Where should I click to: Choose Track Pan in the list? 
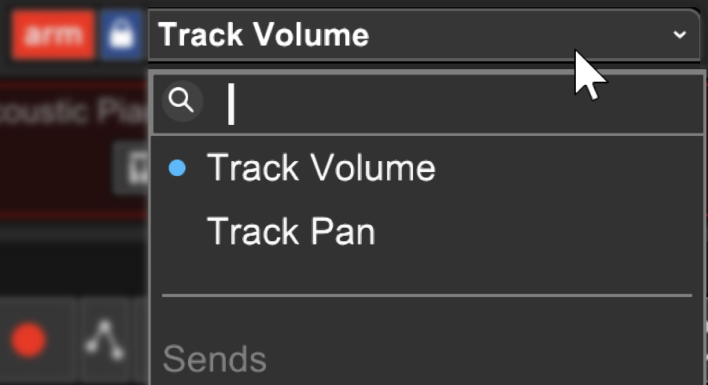(291, 231)
